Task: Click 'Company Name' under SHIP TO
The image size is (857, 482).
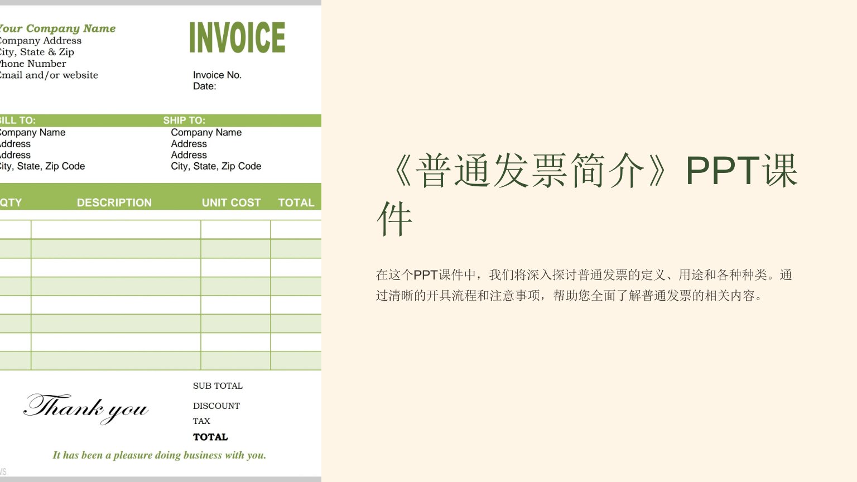Action: [x=206, y=132]
